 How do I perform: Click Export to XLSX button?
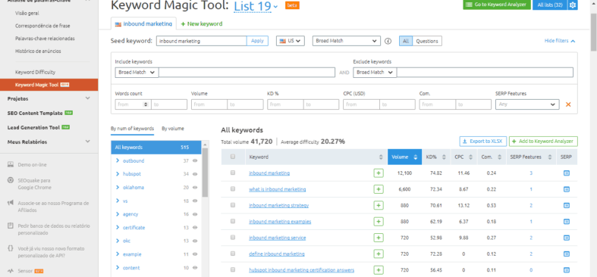[482, 142]
